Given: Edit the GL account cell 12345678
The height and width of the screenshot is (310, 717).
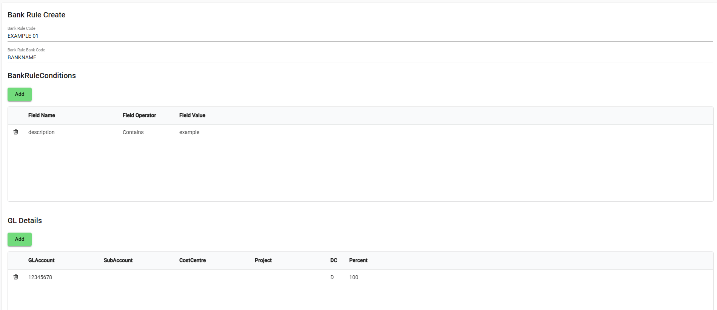Looking at the screenshot, I should click(x=40, y=277).
